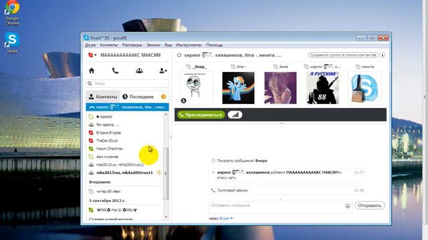Viewport: 428px width, 240px height.
Task: Click the status icon beside _Snap_ name
Action: pos(189,67)
